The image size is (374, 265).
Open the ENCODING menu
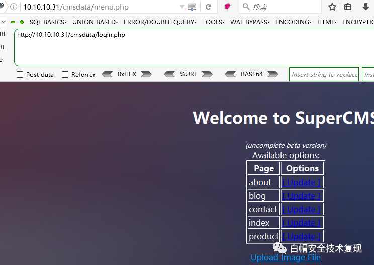pos(294,22)
